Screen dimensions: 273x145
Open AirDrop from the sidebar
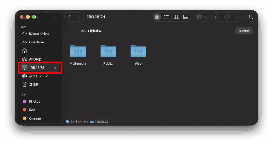pos(35,59)
